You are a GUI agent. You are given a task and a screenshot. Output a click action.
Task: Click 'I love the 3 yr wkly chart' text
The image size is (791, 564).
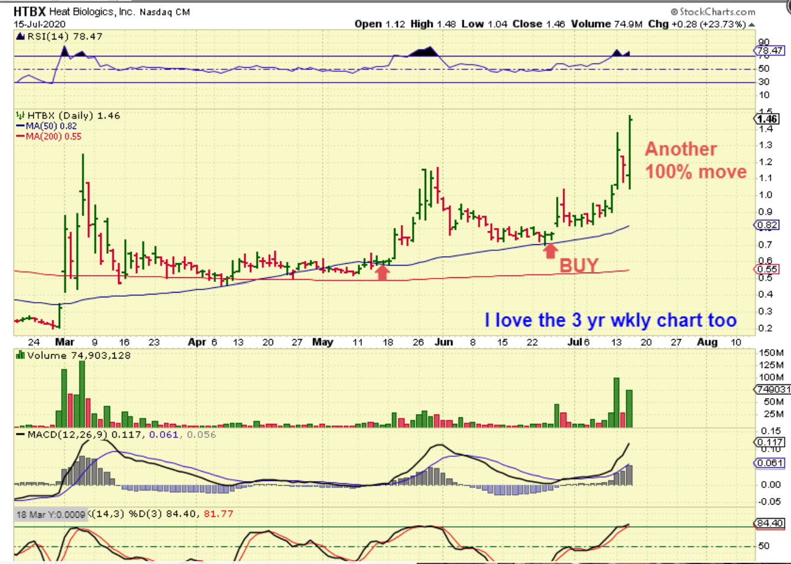pos(610,320)
